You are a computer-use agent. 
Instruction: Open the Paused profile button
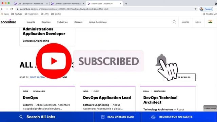(x=206, y=9)
